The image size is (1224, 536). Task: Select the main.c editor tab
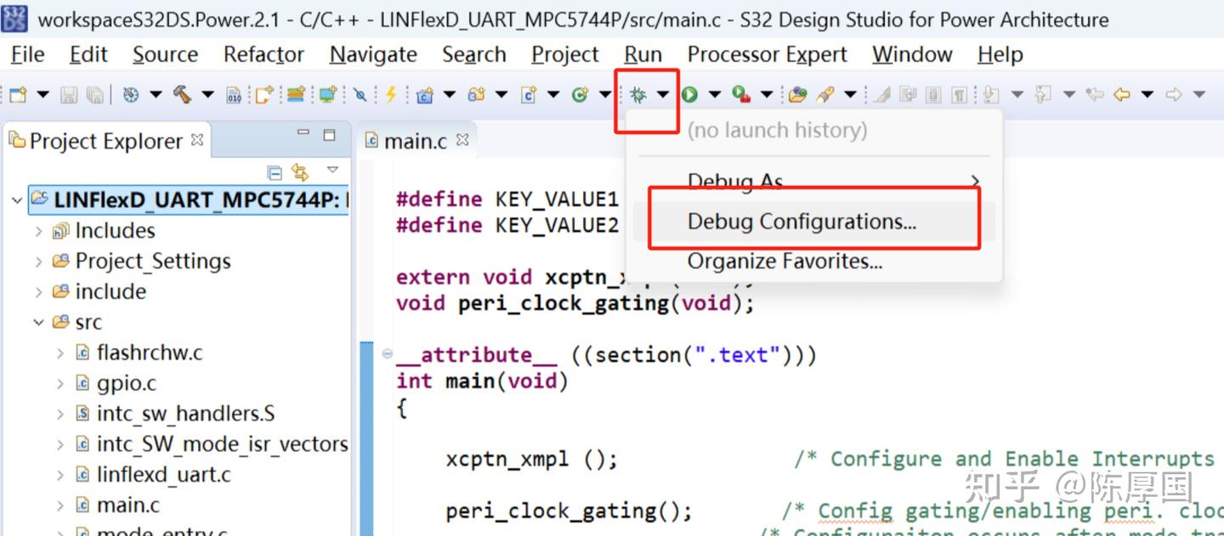click(415, 141)
